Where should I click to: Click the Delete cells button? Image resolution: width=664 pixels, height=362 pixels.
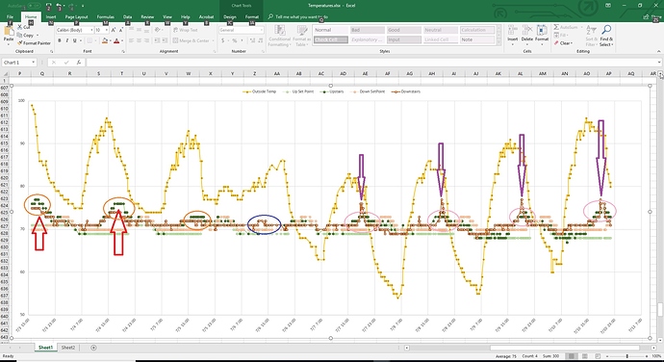[527, 36]
